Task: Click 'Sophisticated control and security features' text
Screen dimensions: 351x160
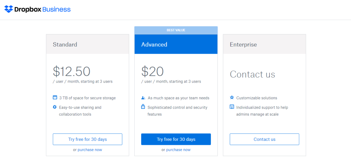Action: 177,111
